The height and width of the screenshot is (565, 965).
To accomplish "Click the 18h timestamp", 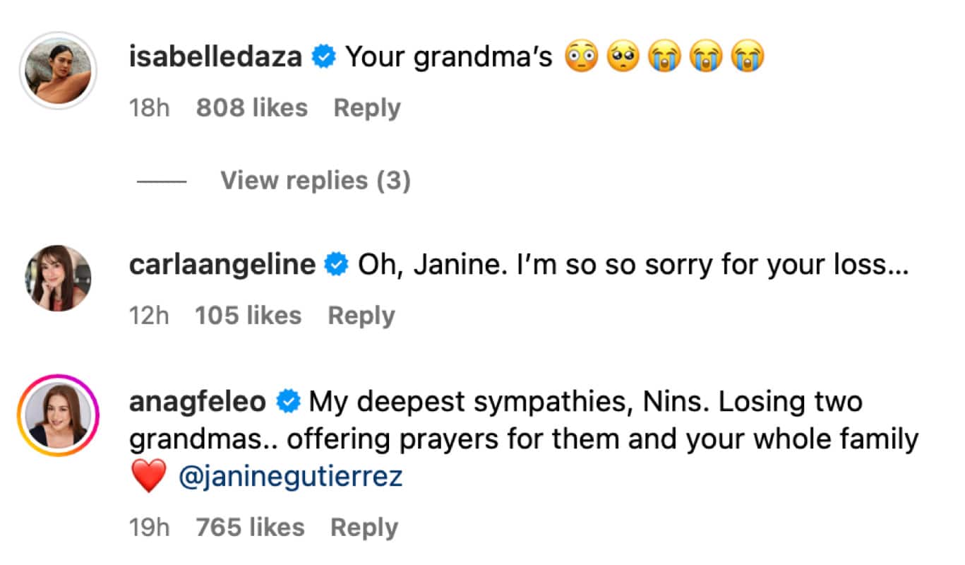I will point(150,108).
